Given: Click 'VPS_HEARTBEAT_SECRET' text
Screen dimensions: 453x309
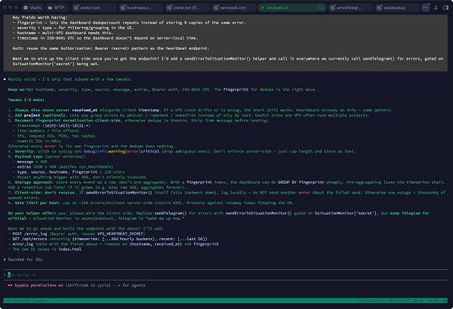Looking at the screenshot, I should point(121,233).
